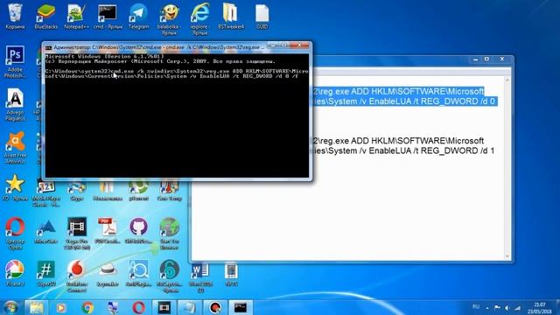Image resolution: width=560 pixels, height=315 pixels.
Task: Launch Windows Media Player from the taskbar
Action: (61, 307)
